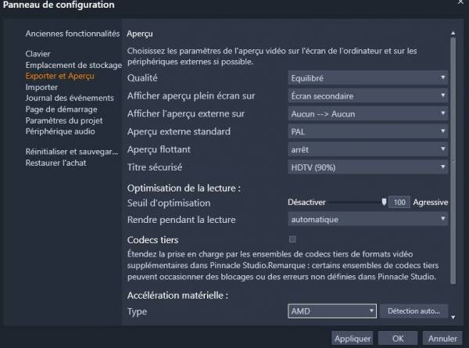469x348 pixels.
Task: Enable the Codecs tiers checkbox
Action: 292,239
